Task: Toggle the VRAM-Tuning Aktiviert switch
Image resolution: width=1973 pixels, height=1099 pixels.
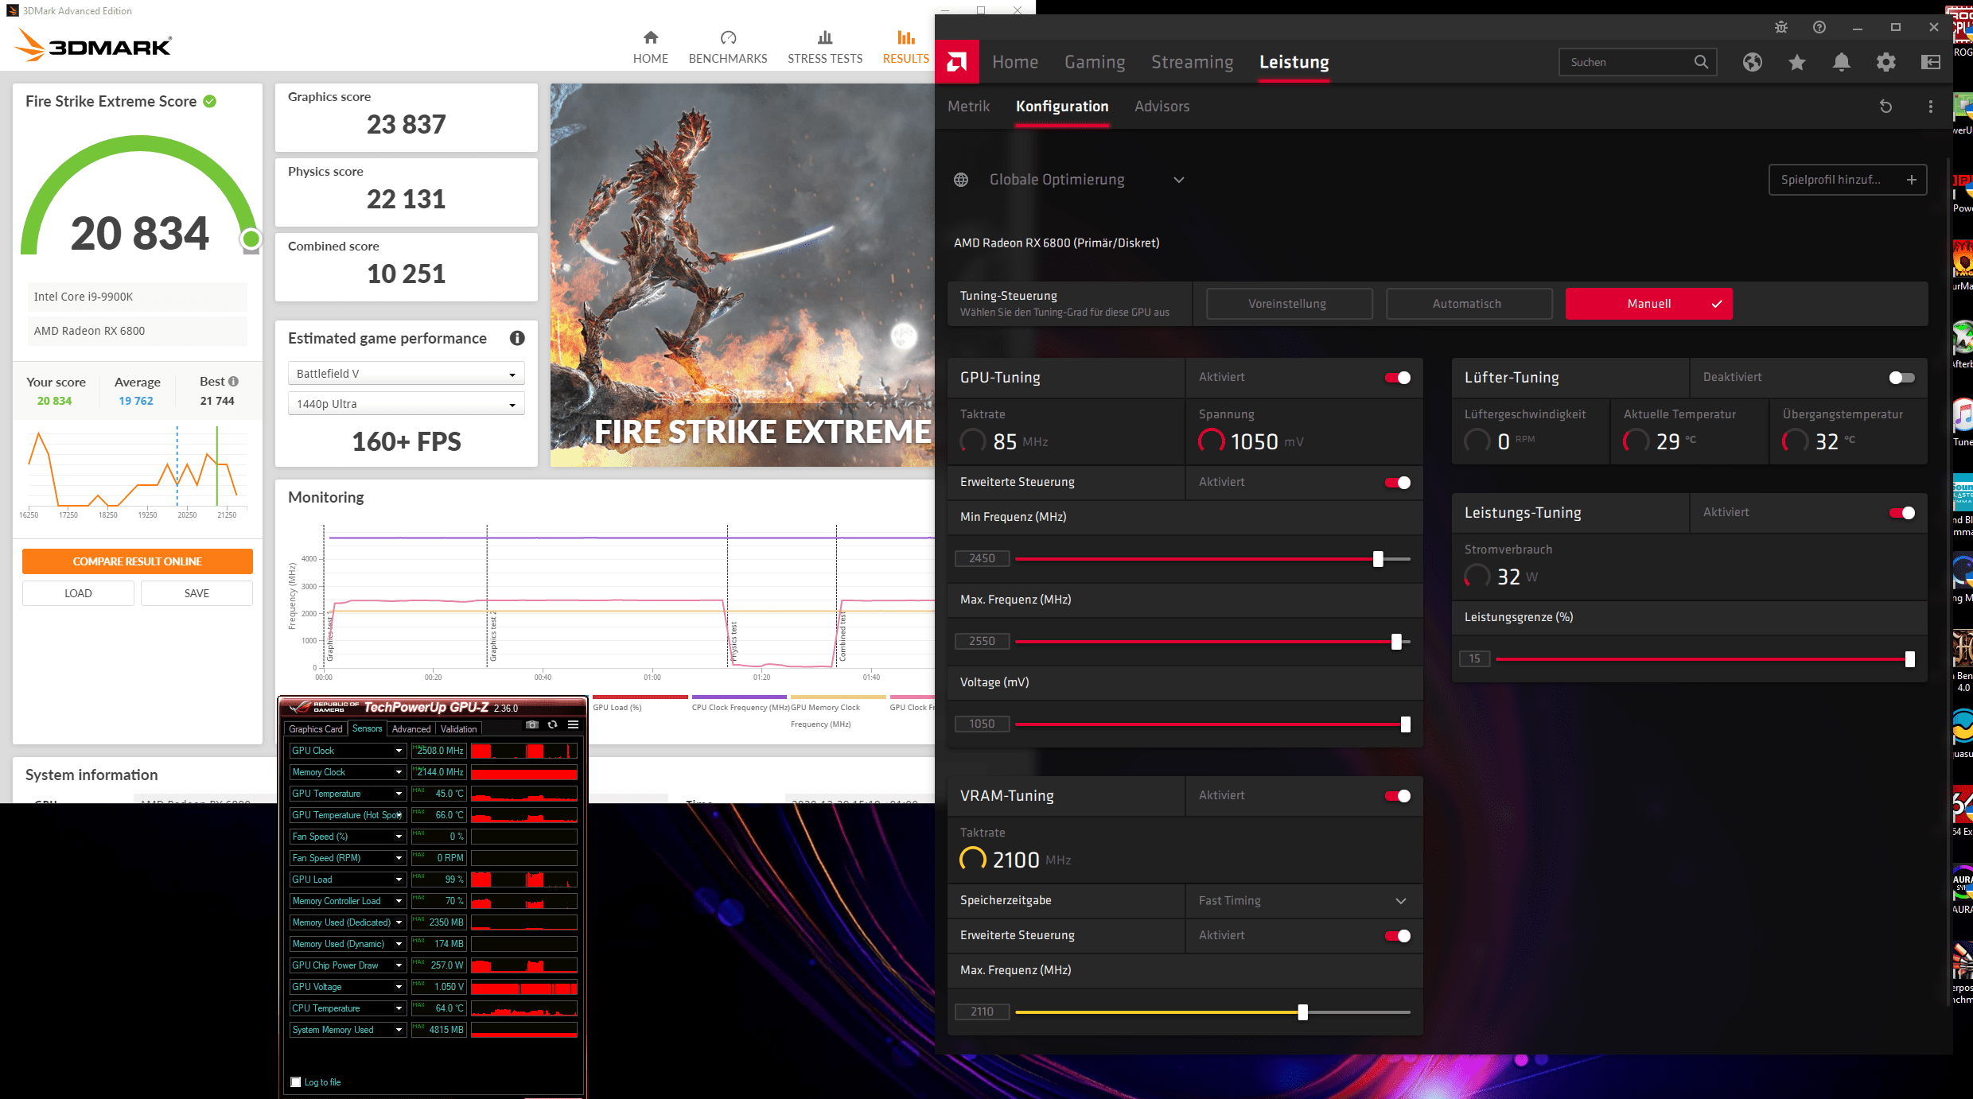Action: (x=1398, y=796)
